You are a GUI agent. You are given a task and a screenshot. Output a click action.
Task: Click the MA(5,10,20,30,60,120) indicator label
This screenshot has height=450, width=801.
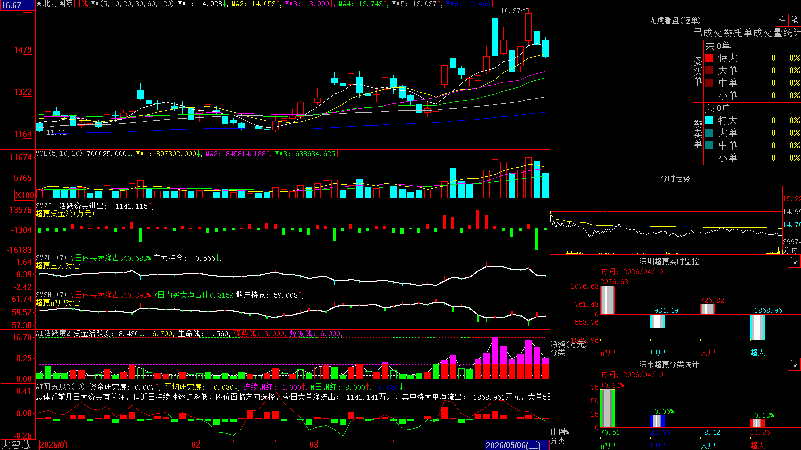pyautogui.click(x=132, y=4)
